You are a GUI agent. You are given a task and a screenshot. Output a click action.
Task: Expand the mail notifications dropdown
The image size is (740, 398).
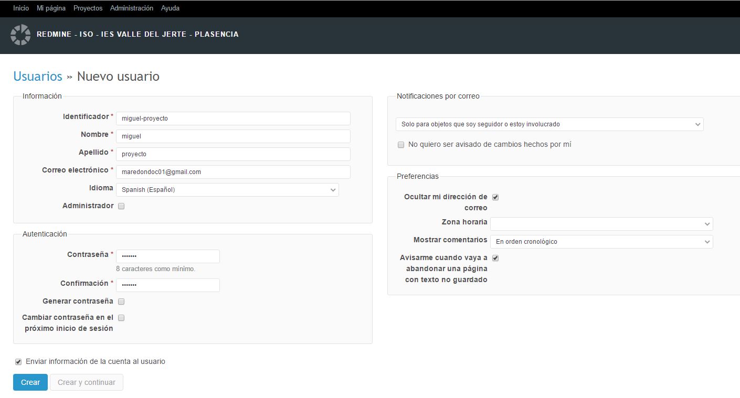[x=549, y=124]
